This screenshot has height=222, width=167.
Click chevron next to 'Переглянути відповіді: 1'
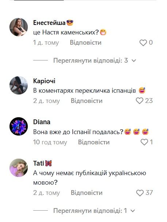133,211
